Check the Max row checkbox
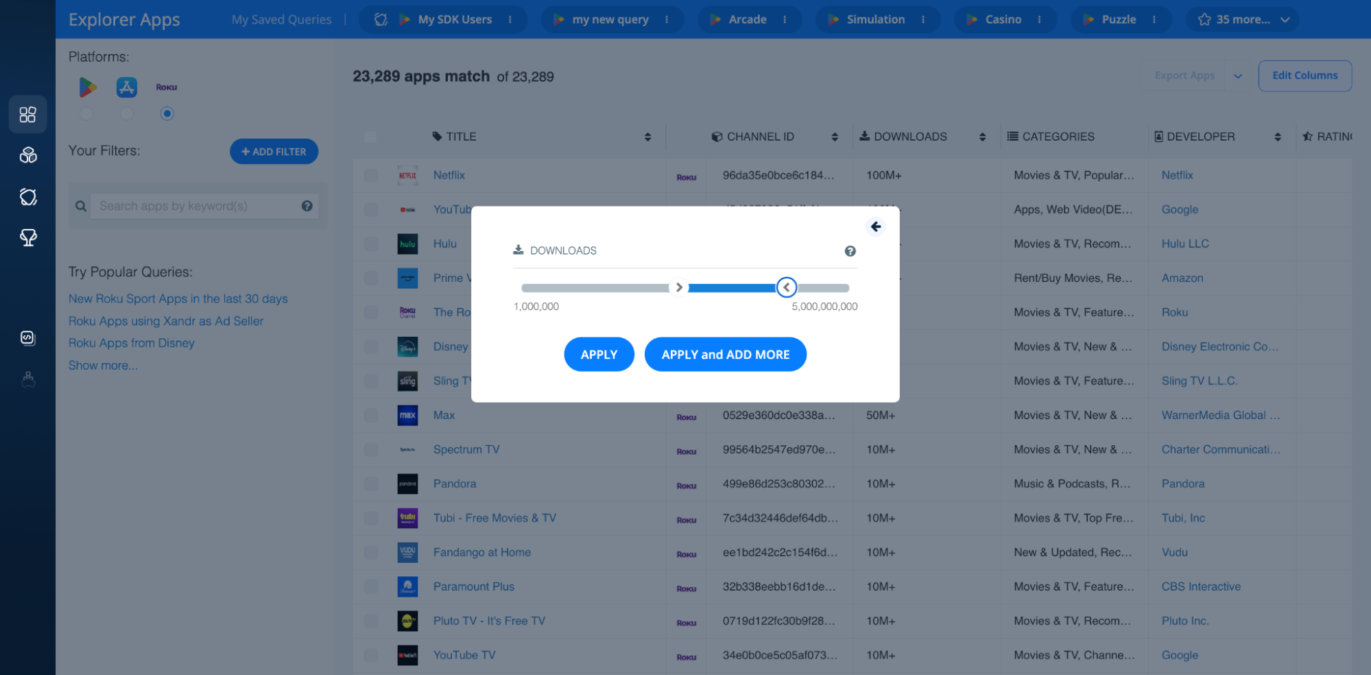The height and width of the screenshot is (675, 1371). tap(371, 416)
